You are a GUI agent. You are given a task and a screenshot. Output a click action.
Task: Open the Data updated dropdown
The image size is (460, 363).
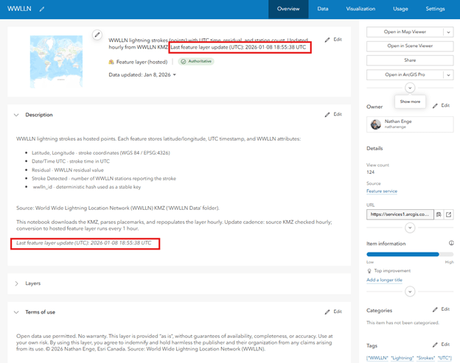coord(175,74)
